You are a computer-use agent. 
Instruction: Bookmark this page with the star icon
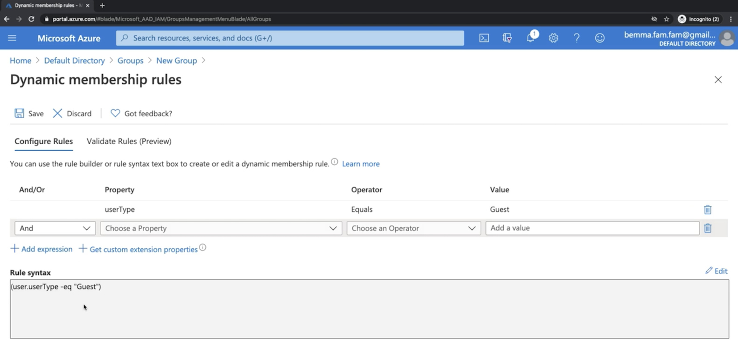click(x=667, y=19)
